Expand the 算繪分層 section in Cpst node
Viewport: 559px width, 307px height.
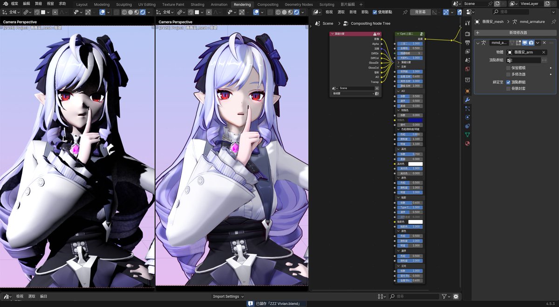(397, 62)
